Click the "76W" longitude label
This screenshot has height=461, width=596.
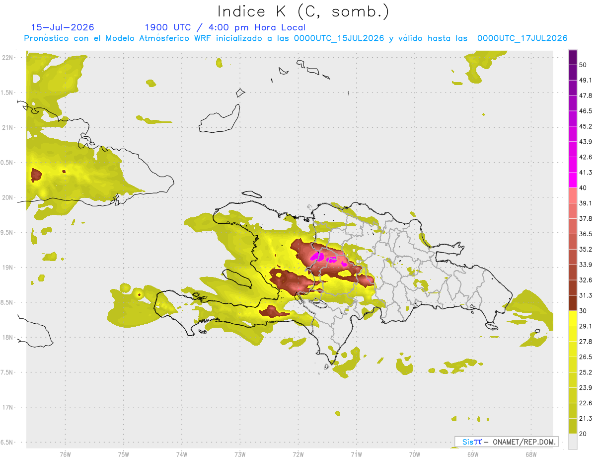(x=65, y=455)
